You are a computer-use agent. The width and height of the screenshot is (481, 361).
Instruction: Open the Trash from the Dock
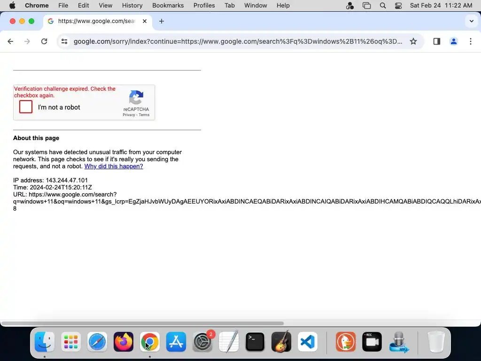[436, 342]
